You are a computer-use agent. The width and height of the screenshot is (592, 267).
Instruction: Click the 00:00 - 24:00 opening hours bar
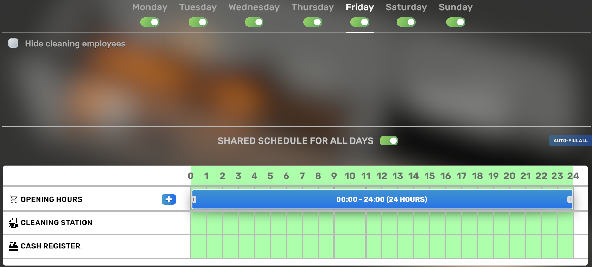coord(382,199)
